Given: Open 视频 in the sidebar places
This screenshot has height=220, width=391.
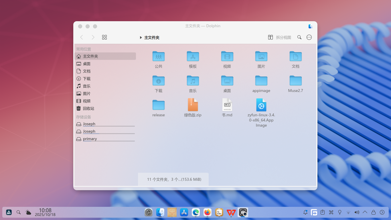Looking at the screenshot, I should 105,101.
